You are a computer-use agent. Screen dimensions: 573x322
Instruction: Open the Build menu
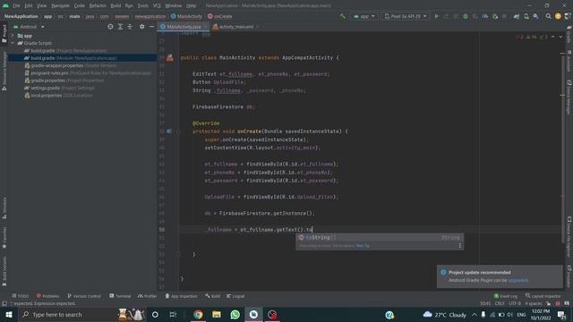(x=115, y=6)
